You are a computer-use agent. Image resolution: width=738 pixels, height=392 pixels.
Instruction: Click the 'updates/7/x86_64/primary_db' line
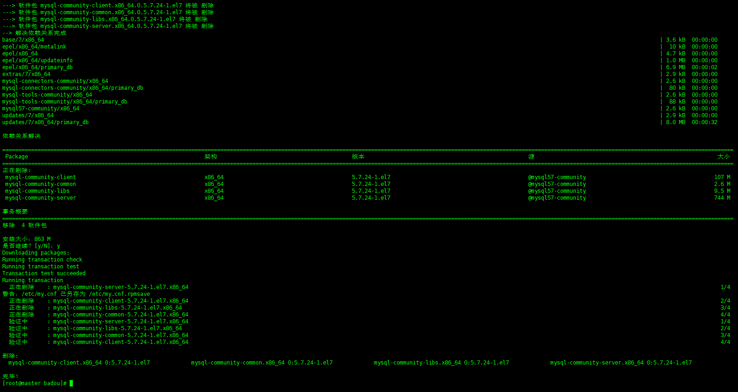[x=45, y=122]
